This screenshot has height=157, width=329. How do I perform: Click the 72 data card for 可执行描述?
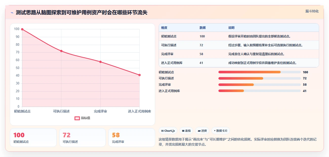tap(83, 138)
